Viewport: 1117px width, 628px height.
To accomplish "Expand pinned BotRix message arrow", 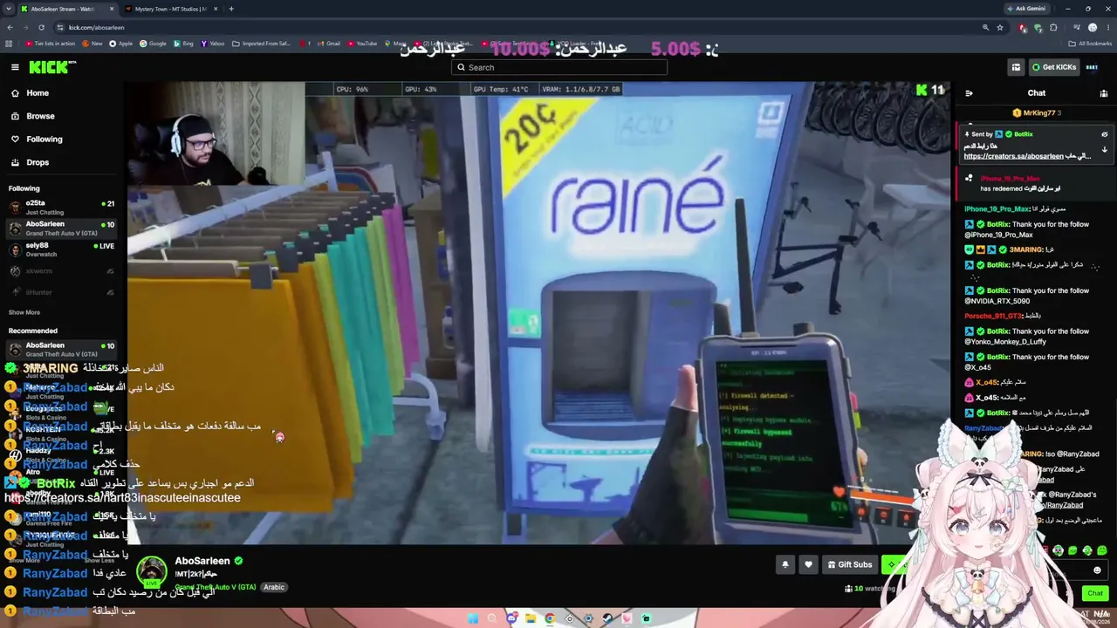I will [1104, 149].
